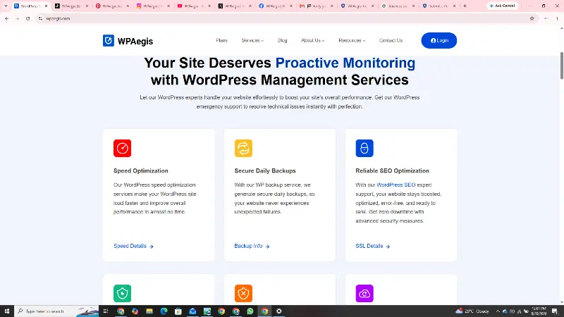Click the Speed Optimization heading

[x=140, y=170]
